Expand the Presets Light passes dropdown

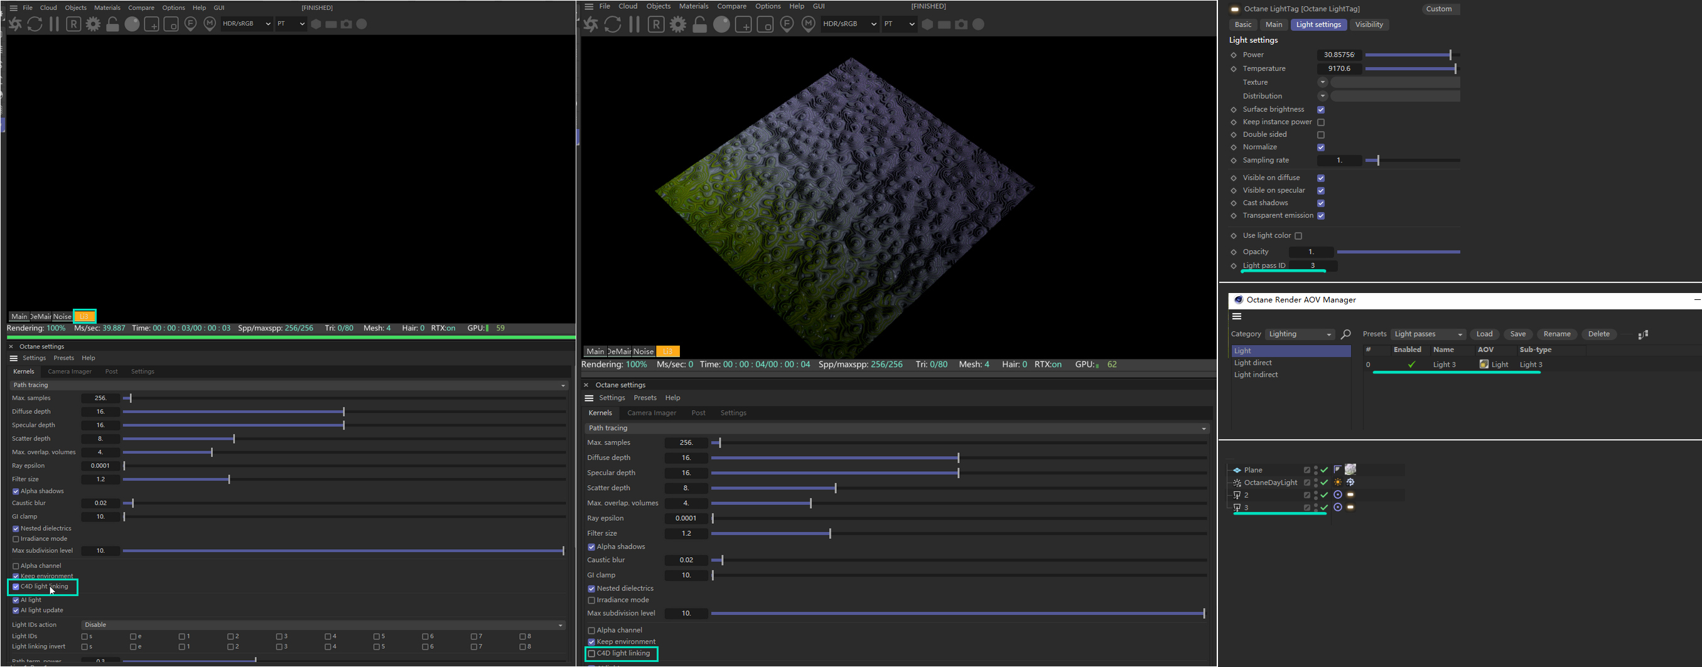click(x=1428, y=334)
